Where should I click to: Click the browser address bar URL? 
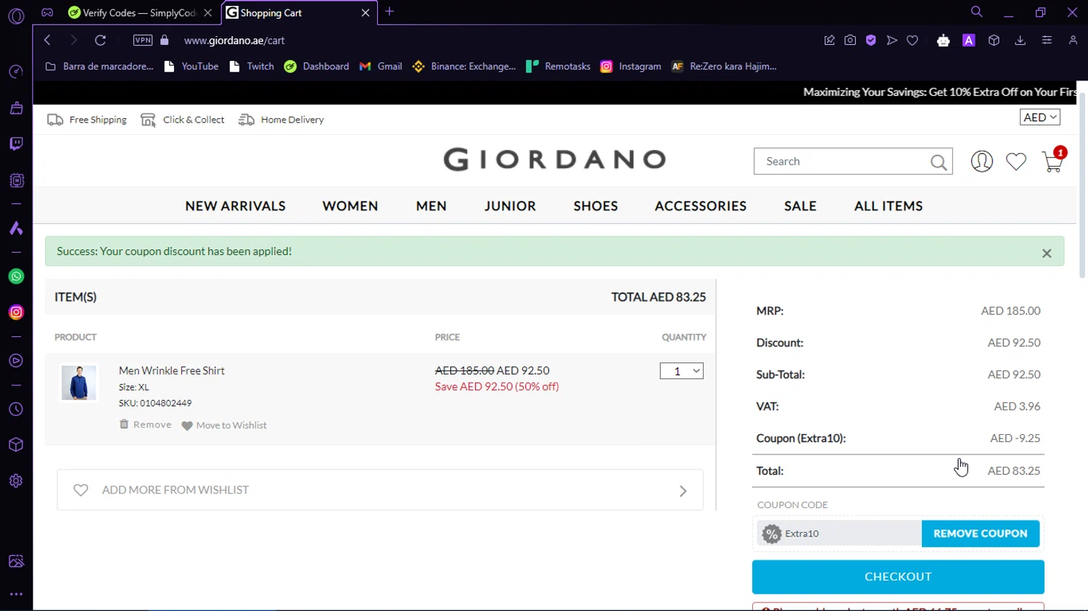(x=234, y=41)
